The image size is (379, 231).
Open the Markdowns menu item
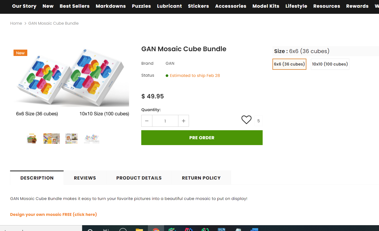tap(111, 6)
